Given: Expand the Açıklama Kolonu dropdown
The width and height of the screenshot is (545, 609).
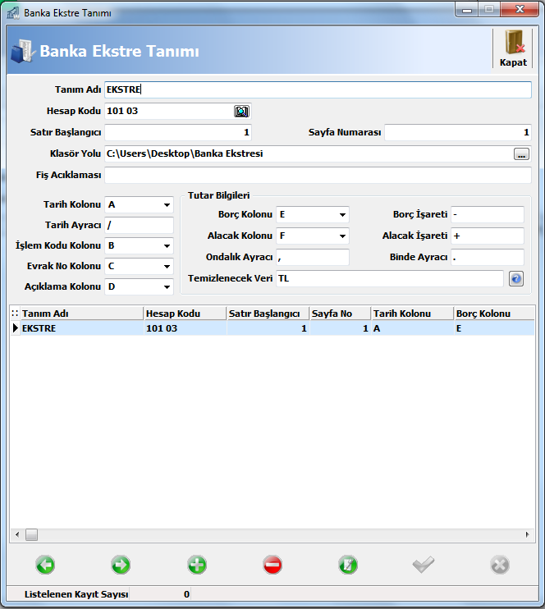Looking at the screenshot, I should (x=167, y=287).
